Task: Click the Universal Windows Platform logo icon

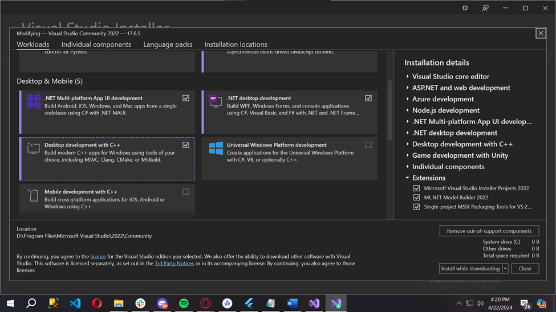Action: pyautogui.click(x=216, y=149)
